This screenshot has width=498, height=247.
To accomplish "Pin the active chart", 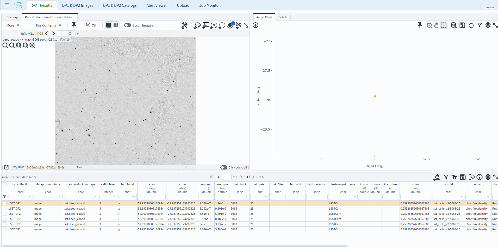I will (420, 25).
